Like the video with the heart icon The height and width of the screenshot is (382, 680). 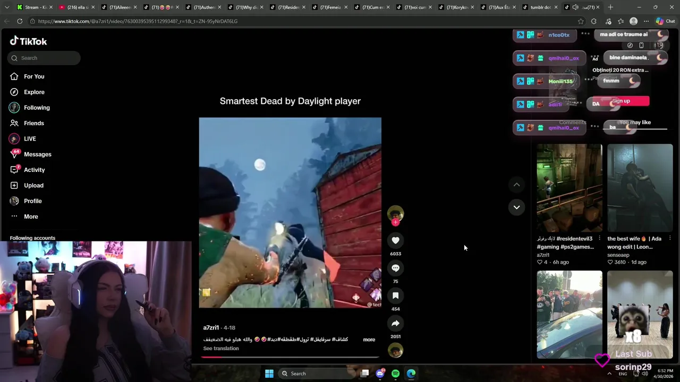(x=395, y=240)
